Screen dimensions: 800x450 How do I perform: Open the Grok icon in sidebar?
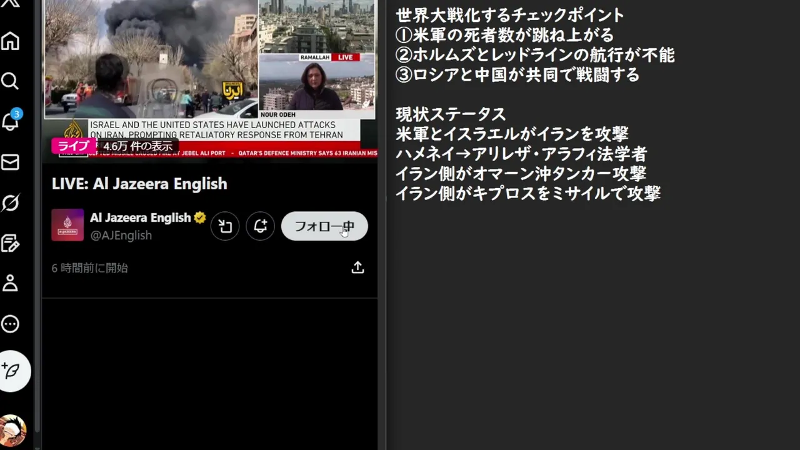point(10,202)
